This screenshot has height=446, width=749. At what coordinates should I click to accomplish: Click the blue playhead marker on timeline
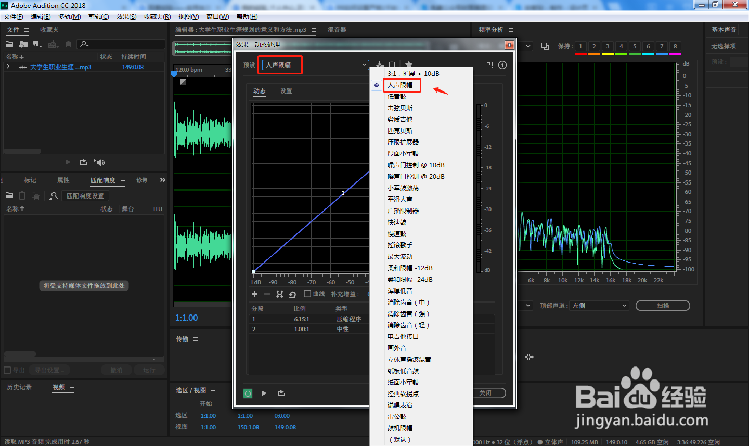coord(174,74)
